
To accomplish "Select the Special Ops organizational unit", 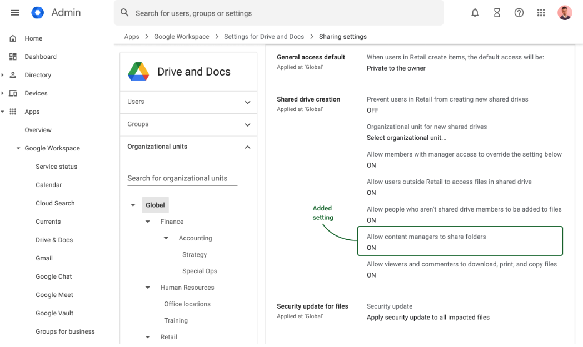I will (x=200, y=271).
